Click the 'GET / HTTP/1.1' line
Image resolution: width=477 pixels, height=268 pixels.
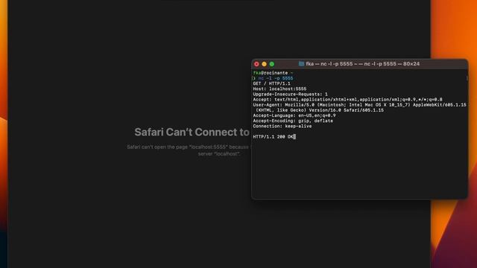(x=271, y=83)
